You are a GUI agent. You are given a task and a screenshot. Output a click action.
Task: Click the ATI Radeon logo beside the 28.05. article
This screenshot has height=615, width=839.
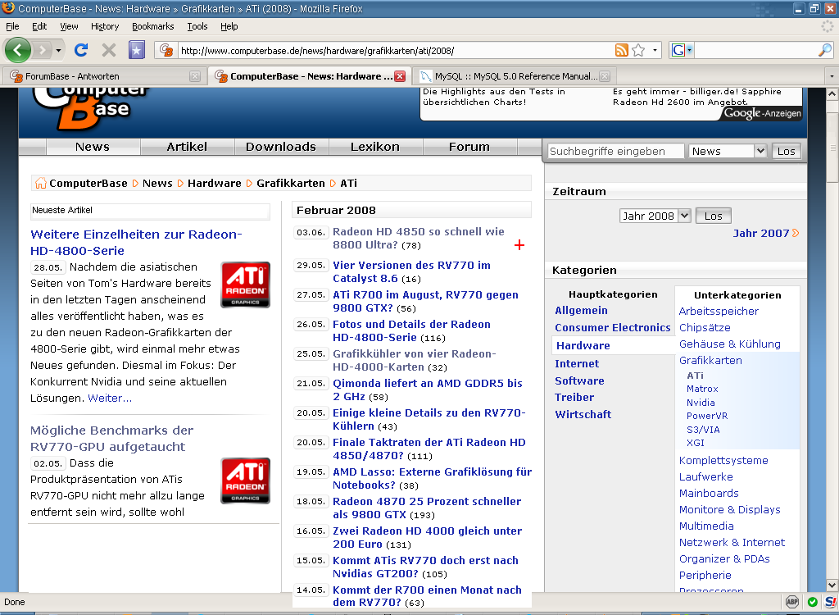(x=245, y=285)
